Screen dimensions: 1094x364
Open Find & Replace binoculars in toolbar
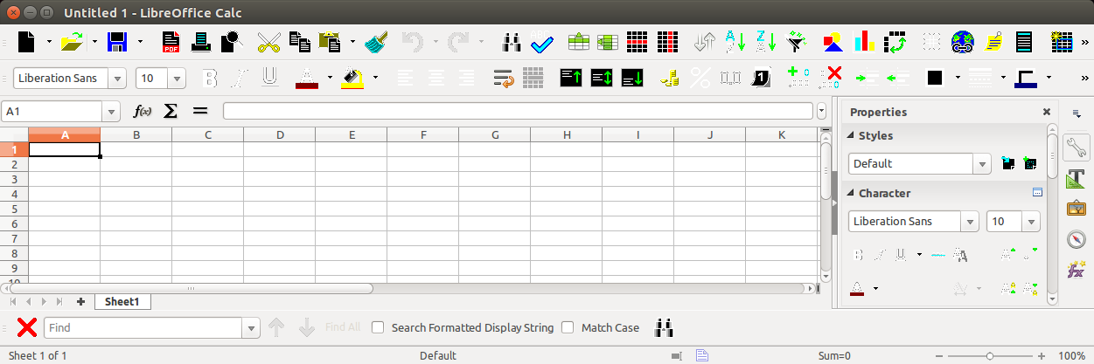click(512, 42)
